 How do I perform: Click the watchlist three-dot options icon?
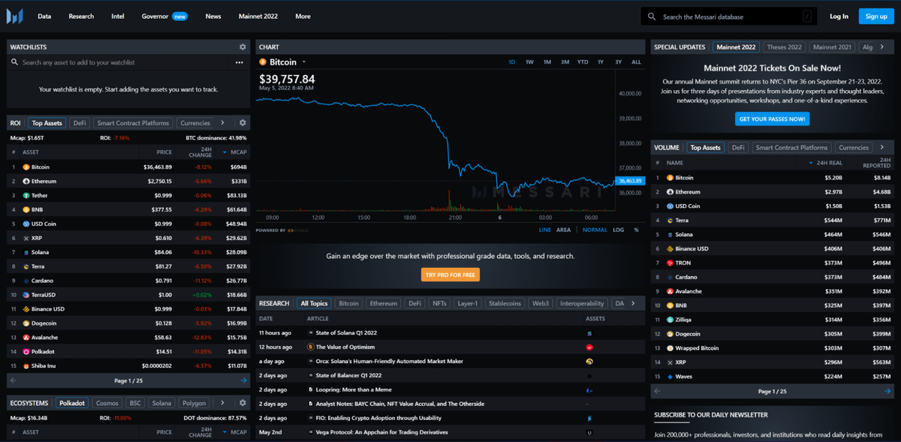[240, 63]
